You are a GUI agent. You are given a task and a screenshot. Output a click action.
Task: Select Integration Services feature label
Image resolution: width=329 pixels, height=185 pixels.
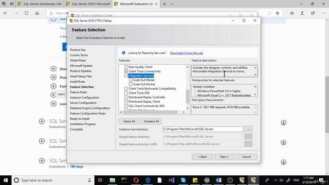141,76
